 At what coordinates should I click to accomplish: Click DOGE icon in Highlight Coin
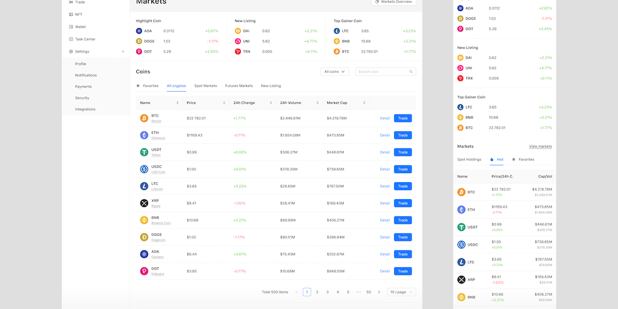pyautogui.click(x=139, y=41)
